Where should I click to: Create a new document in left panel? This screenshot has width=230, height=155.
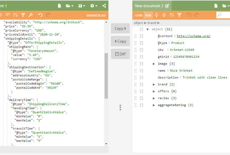coord(59,6)
